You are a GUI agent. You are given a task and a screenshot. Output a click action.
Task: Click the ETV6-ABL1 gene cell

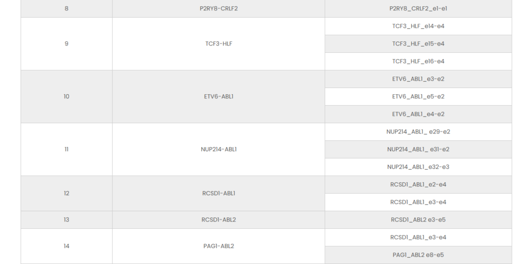pyautogui.click(x=218, y=97)
